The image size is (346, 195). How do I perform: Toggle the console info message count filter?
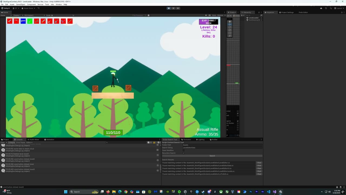pyautogui.click(x=149, y=142)
